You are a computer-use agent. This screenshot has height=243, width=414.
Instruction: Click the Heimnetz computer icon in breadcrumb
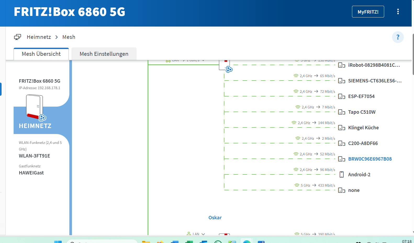coord(18,37)
